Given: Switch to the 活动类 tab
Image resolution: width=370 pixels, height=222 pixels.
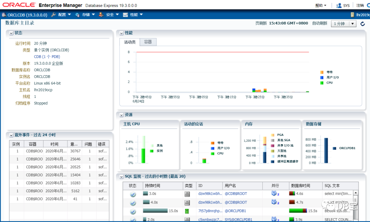Looking at the screenshot, I should click(x=130, y=42).
